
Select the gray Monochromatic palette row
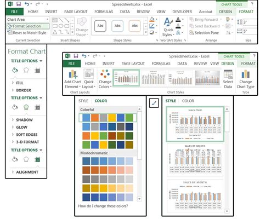click(x=108, y=179)
